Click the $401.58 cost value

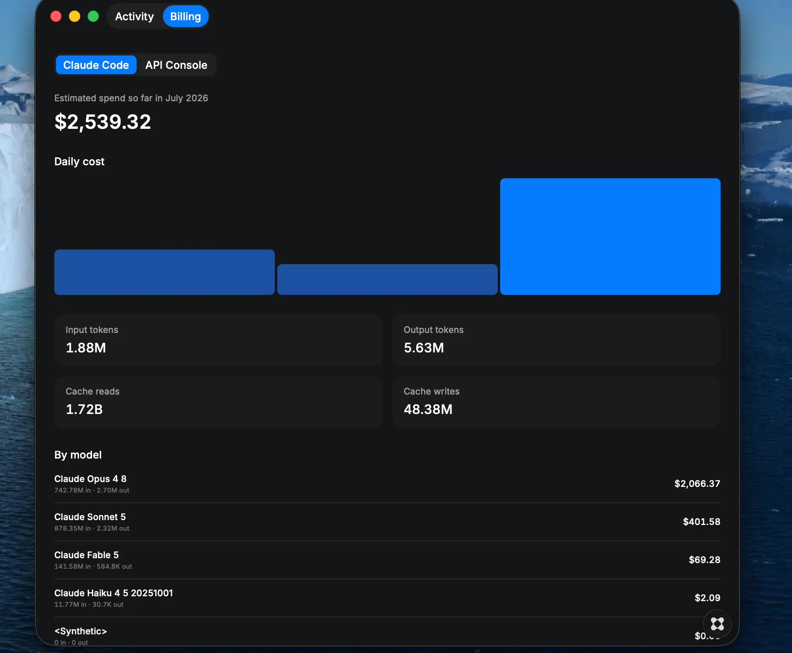(x=702, y=522)
